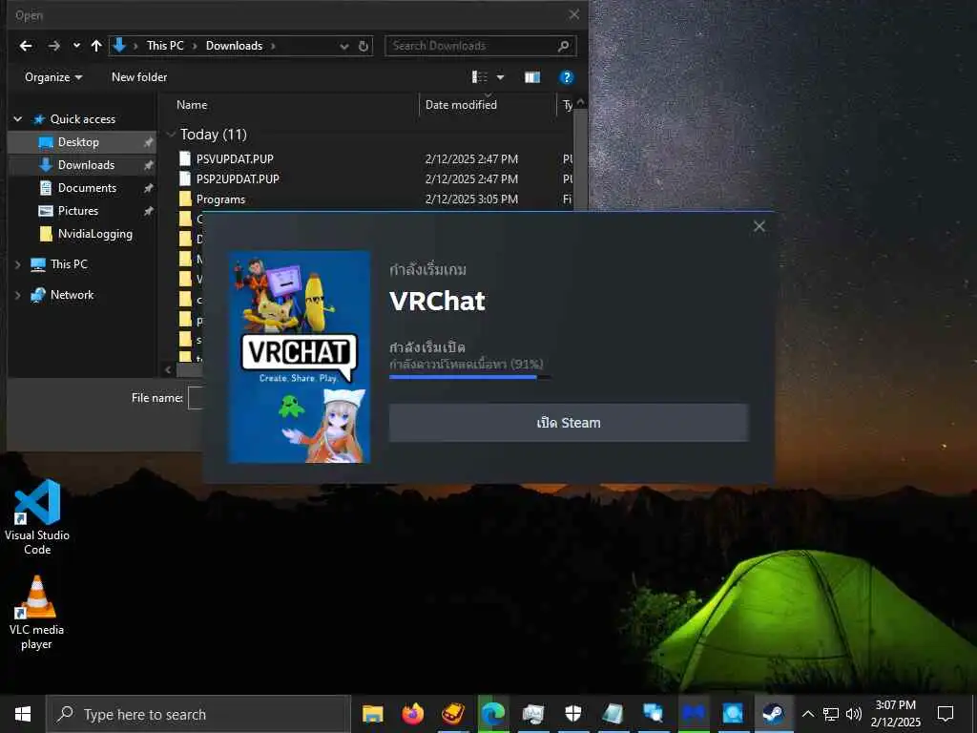The width and height of the screenshot is (977, 733).
Task: Toggle the preview pane
Action: 532,76
